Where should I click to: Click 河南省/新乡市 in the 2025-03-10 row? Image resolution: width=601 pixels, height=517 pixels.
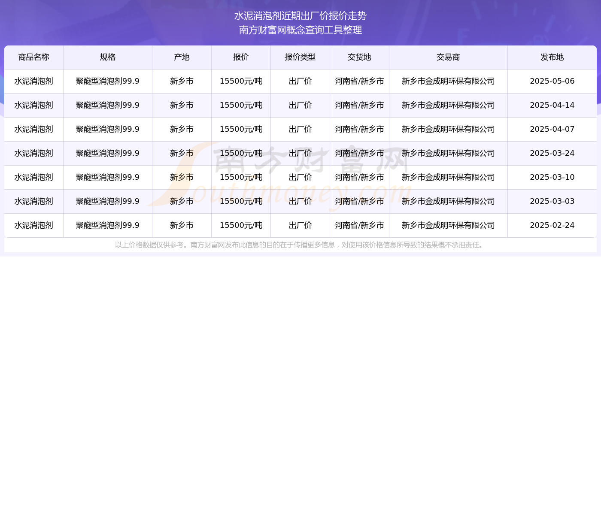[x=359, y=177]
